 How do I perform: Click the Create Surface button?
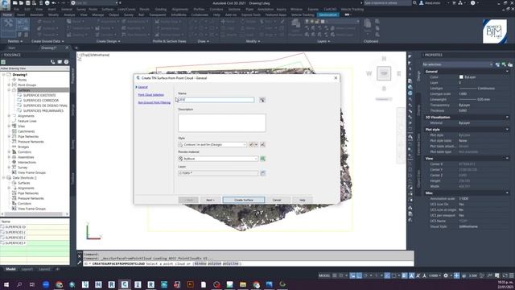tap(244, 200)
